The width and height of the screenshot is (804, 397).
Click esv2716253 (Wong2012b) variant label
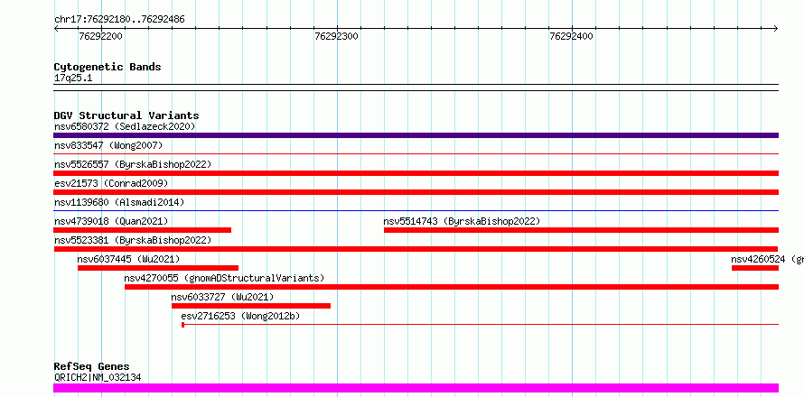pyautogui.click(x=240, y=316)
